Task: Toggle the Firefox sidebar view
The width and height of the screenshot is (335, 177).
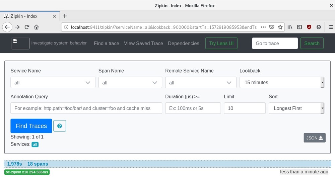Action: [299, 27]
